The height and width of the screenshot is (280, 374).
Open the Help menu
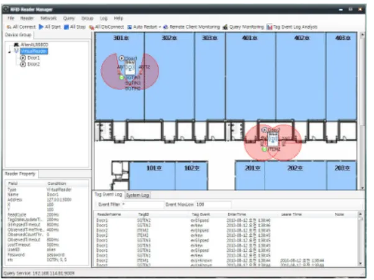pos(118,18)
